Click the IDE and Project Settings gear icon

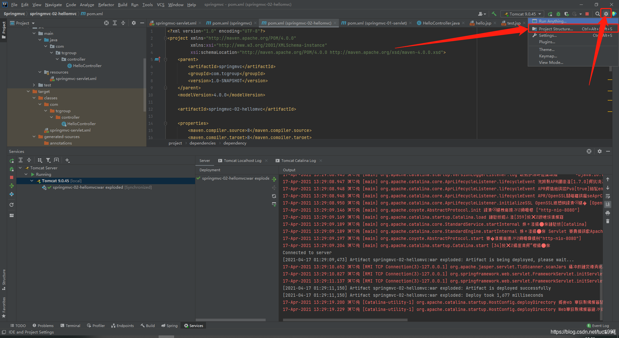pos(606,14)
